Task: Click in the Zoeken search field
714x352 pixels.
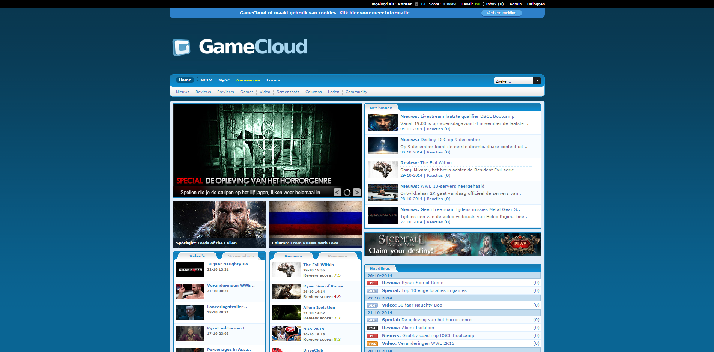Action: click(513, 81)
